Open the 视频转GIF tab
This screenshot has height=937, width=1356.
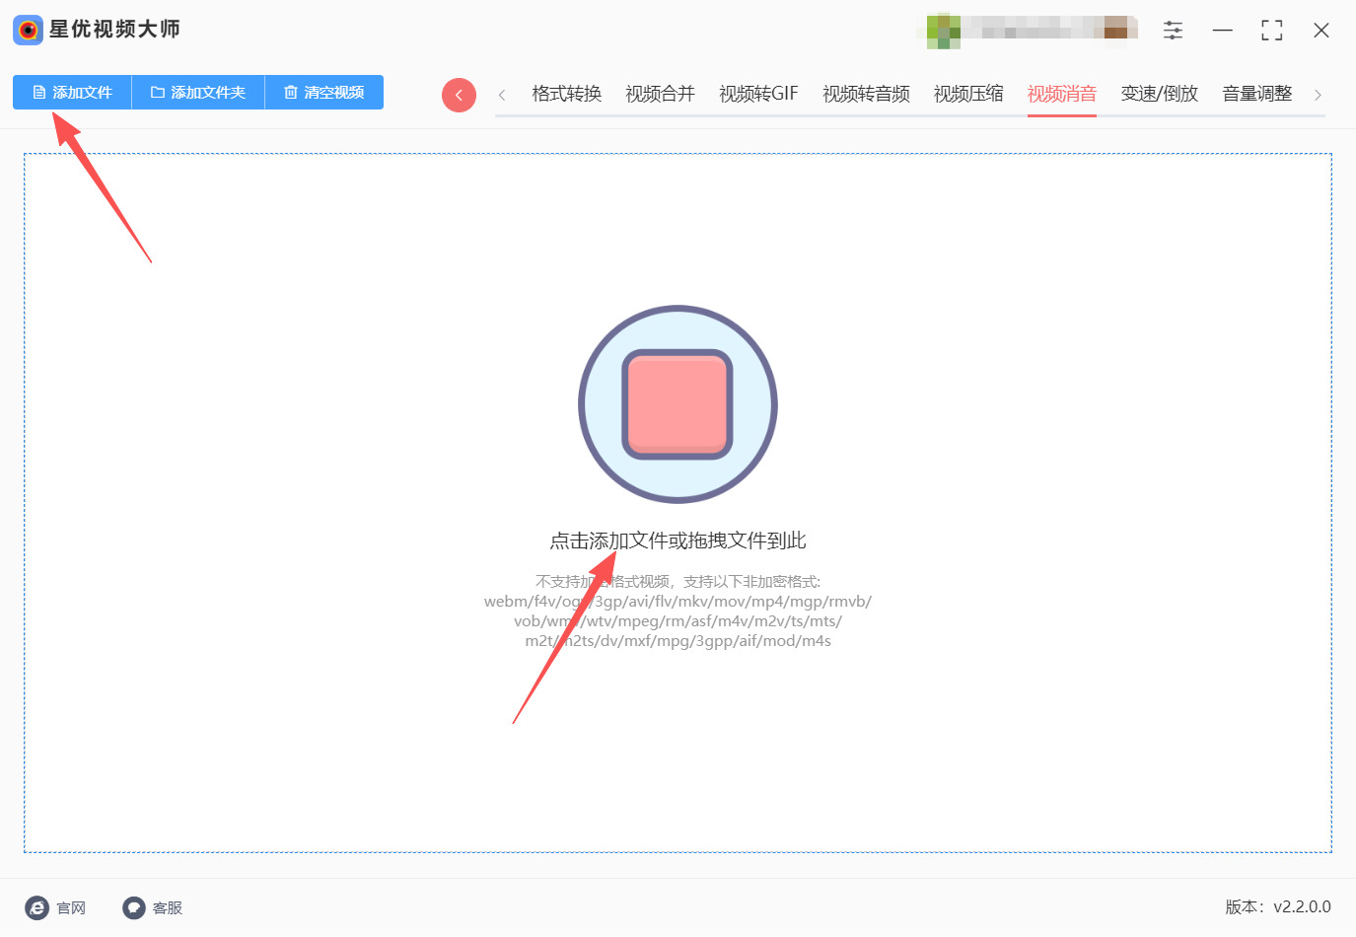(758, 94)
